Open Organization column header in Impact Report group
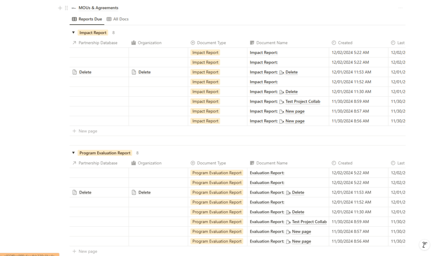The height and width of the screenshot is (256, 434). [x=149, y=43]
